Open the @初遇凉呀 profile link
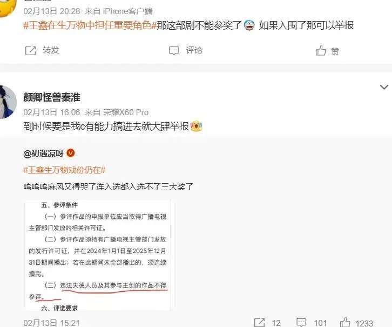Screen dimensions: 392x327 tap(44, 153)
